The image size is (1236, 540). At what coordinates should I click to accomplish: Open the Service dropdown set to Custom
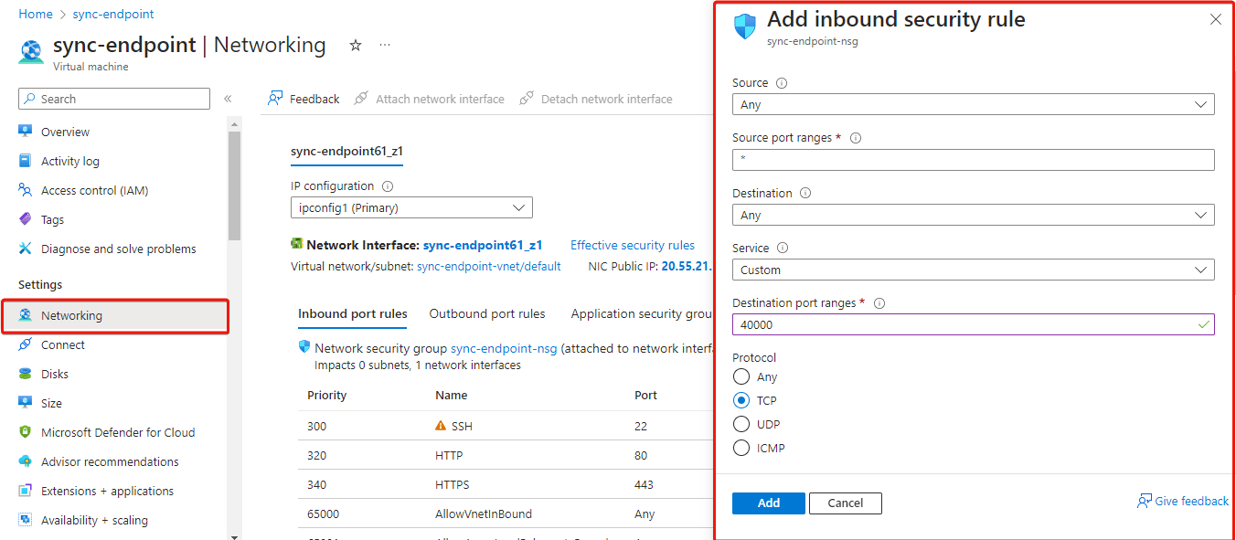click(x=974, y=270)
